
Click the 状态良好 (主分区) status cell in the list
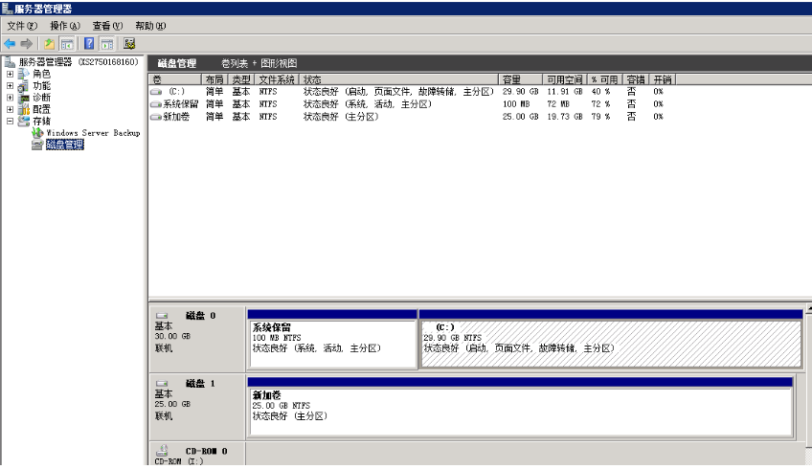341,117
